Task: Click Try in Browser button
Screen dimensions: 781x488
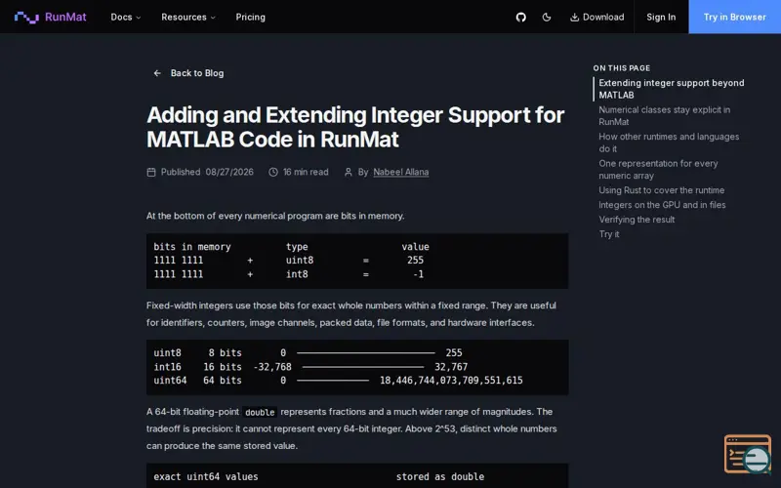Action: coord(735,17)
